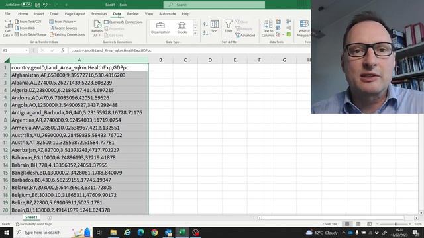Open the Automate tab
The width and height of the screenshot is (424, 238).
[x=168, y=13]
